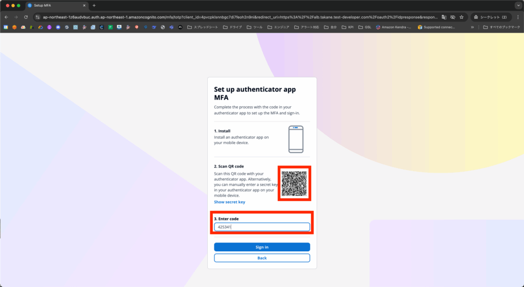Expand hidden bookmarks with the double chevron
Image resolution: width=524 pixels, height=287 pixels.
pos(472,28)
